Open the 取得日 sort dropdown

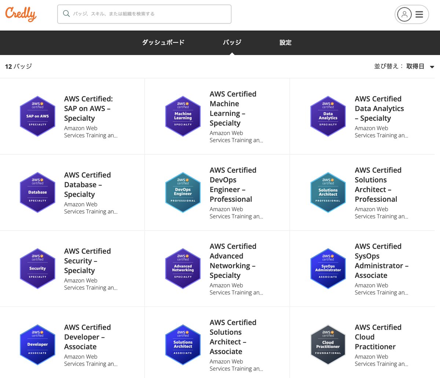420,66
